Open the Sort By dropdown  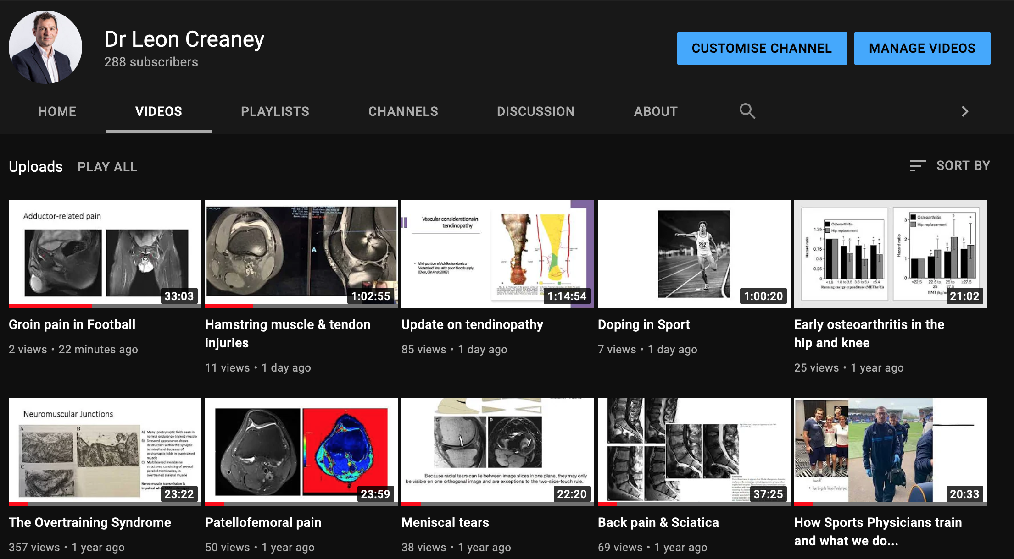[x=950, y=166]
